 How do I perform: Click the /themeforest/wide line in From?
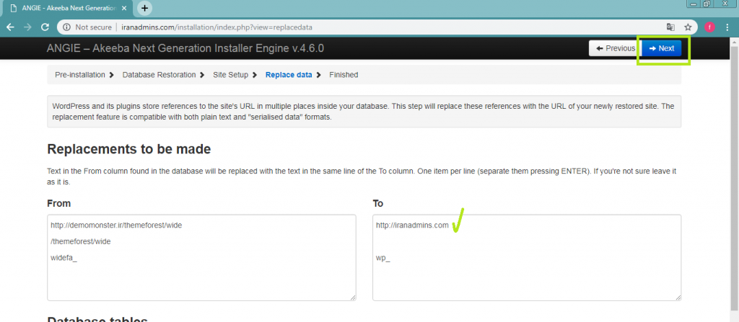pos(80,241)
